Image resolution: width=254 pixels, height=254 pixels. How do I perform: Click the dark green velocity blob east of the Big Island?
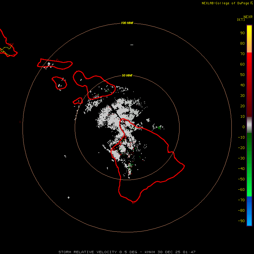tap(159, 128)
